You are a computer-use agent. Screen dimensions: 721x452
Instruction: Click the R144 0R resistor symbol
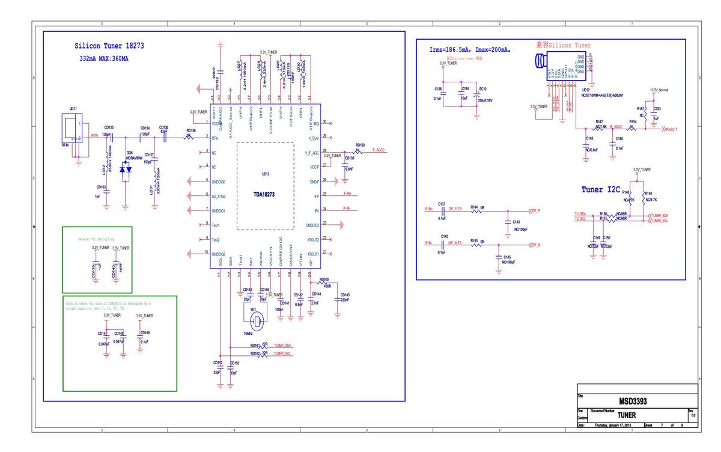click(479, 211)
